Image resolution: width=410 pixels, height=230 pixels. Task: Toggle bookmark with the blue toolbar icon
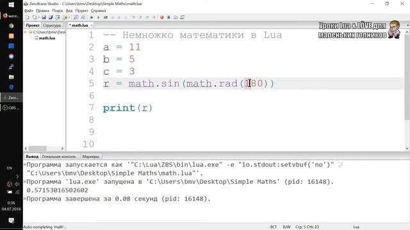(168, 17)
